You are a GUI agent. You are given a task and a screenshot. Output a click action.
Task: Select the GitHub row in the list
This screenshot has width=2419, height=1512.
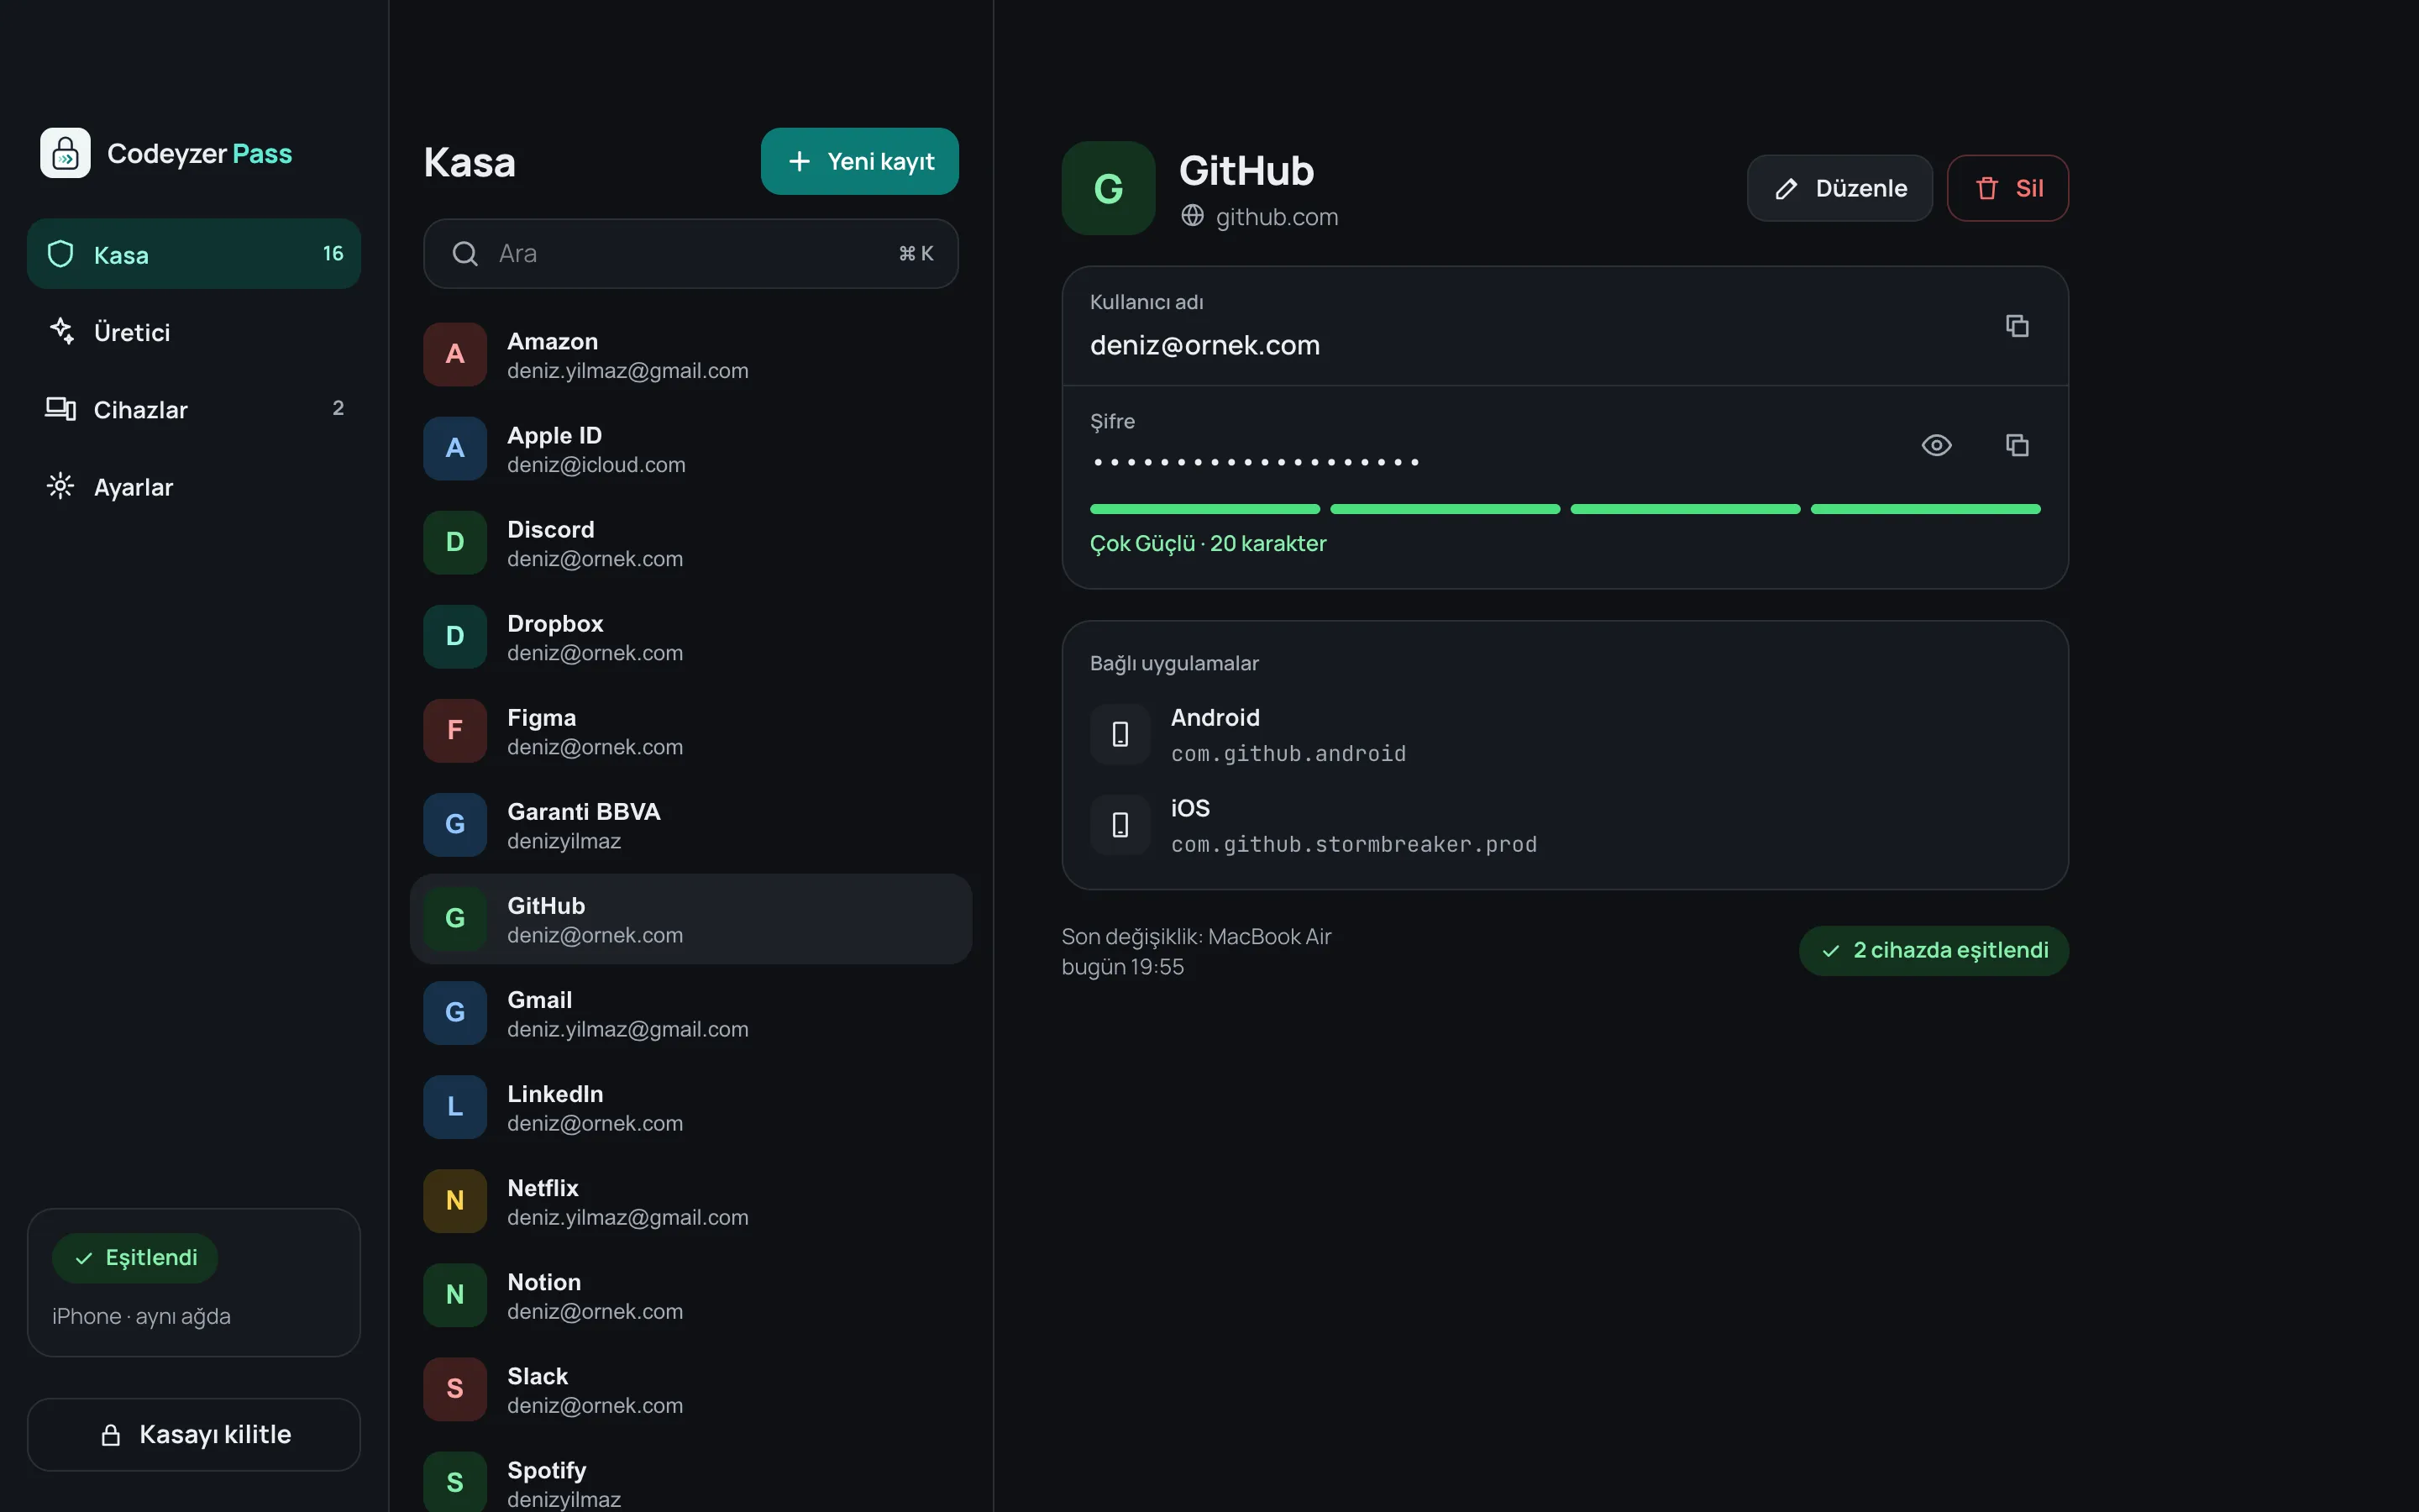tap(690, 919)
